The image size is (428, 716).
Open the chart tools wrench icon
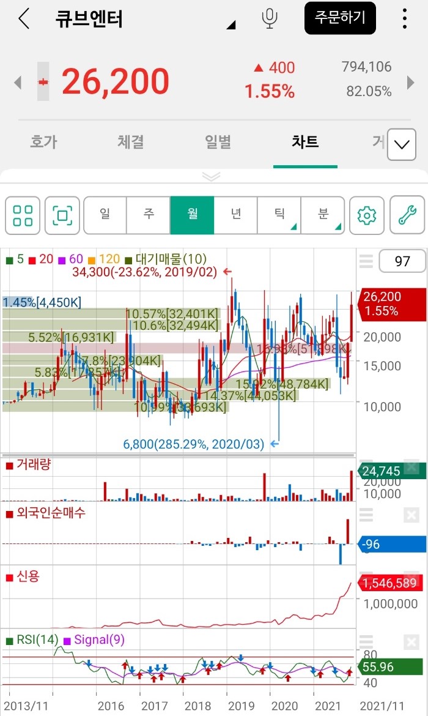click(407, 215)
